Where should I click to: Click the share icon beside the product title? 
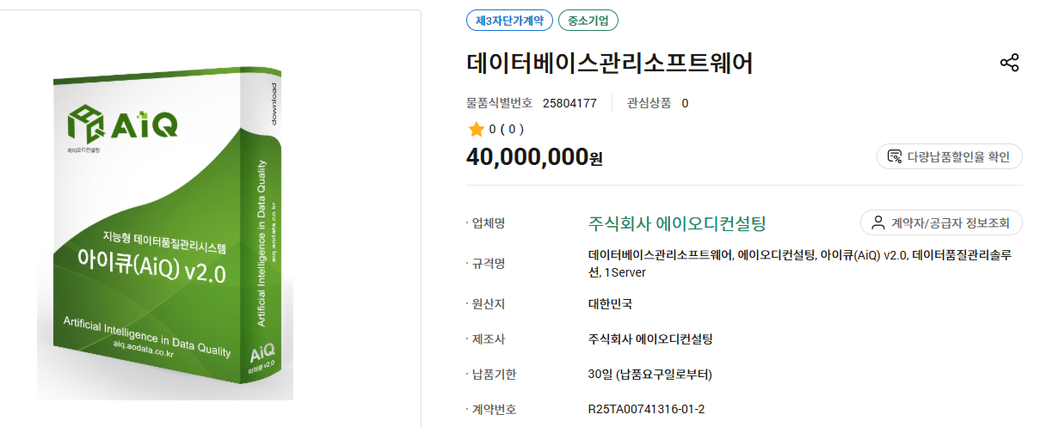[1009, 63]
